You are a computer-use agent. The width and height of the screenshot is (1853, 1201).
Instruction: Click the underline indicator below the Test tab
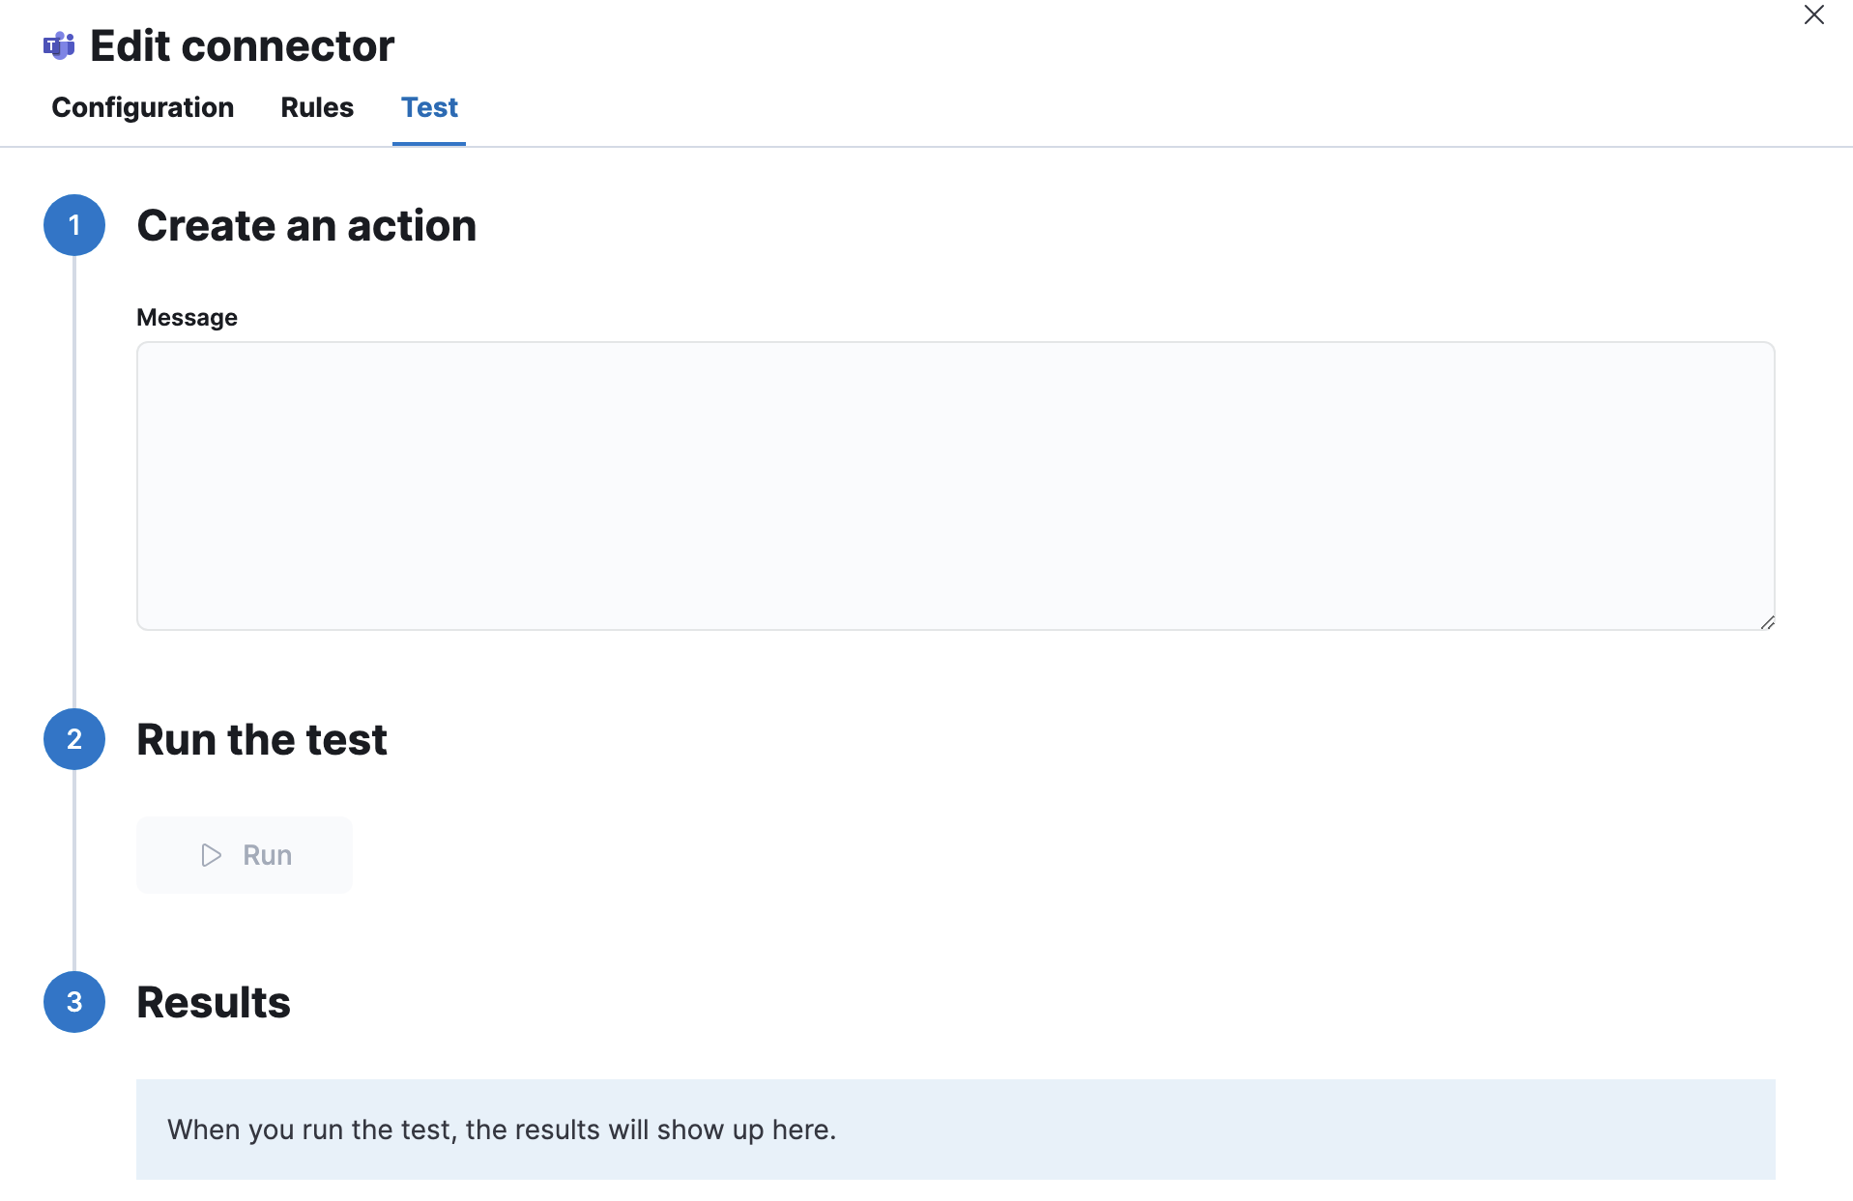(x=429, y=144)
